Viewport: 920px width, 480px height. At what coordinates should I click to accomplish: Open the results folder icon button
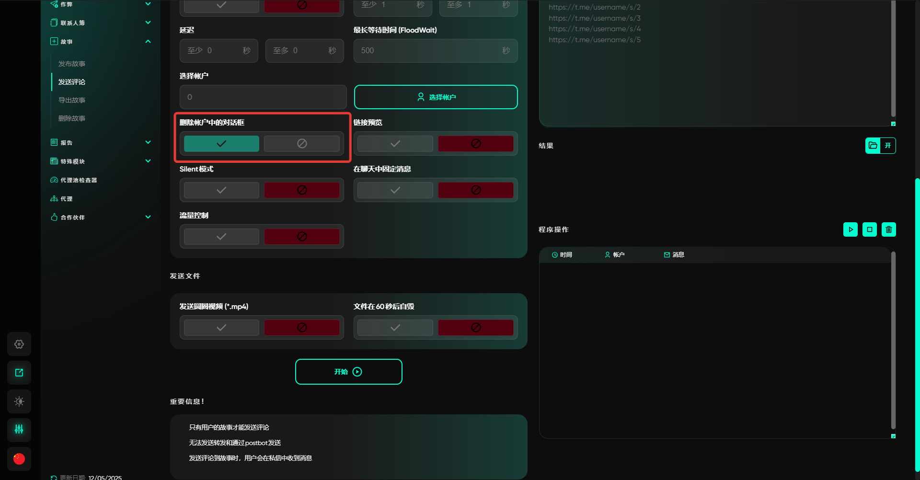(x=873, y=146)
